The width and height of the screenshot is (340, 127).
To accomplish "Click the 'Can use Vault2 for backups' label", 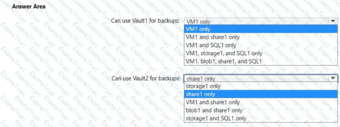I will point(146,78).
